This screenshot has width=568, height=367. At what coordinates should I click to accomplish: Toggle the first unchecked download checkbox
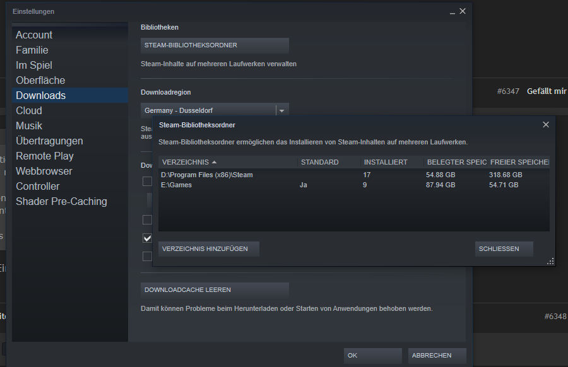147,181
